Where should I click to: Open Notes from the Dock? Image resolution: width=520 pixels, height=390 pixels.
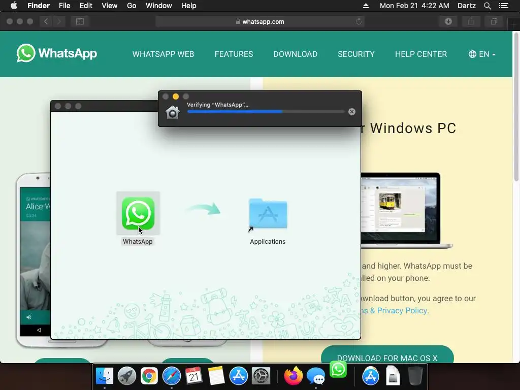216,376
